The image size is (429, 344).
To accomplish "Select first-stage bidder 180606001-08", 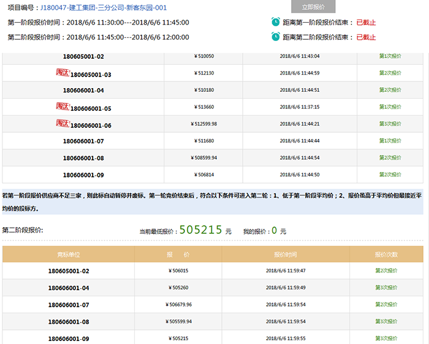I will (x=83, y=158).
